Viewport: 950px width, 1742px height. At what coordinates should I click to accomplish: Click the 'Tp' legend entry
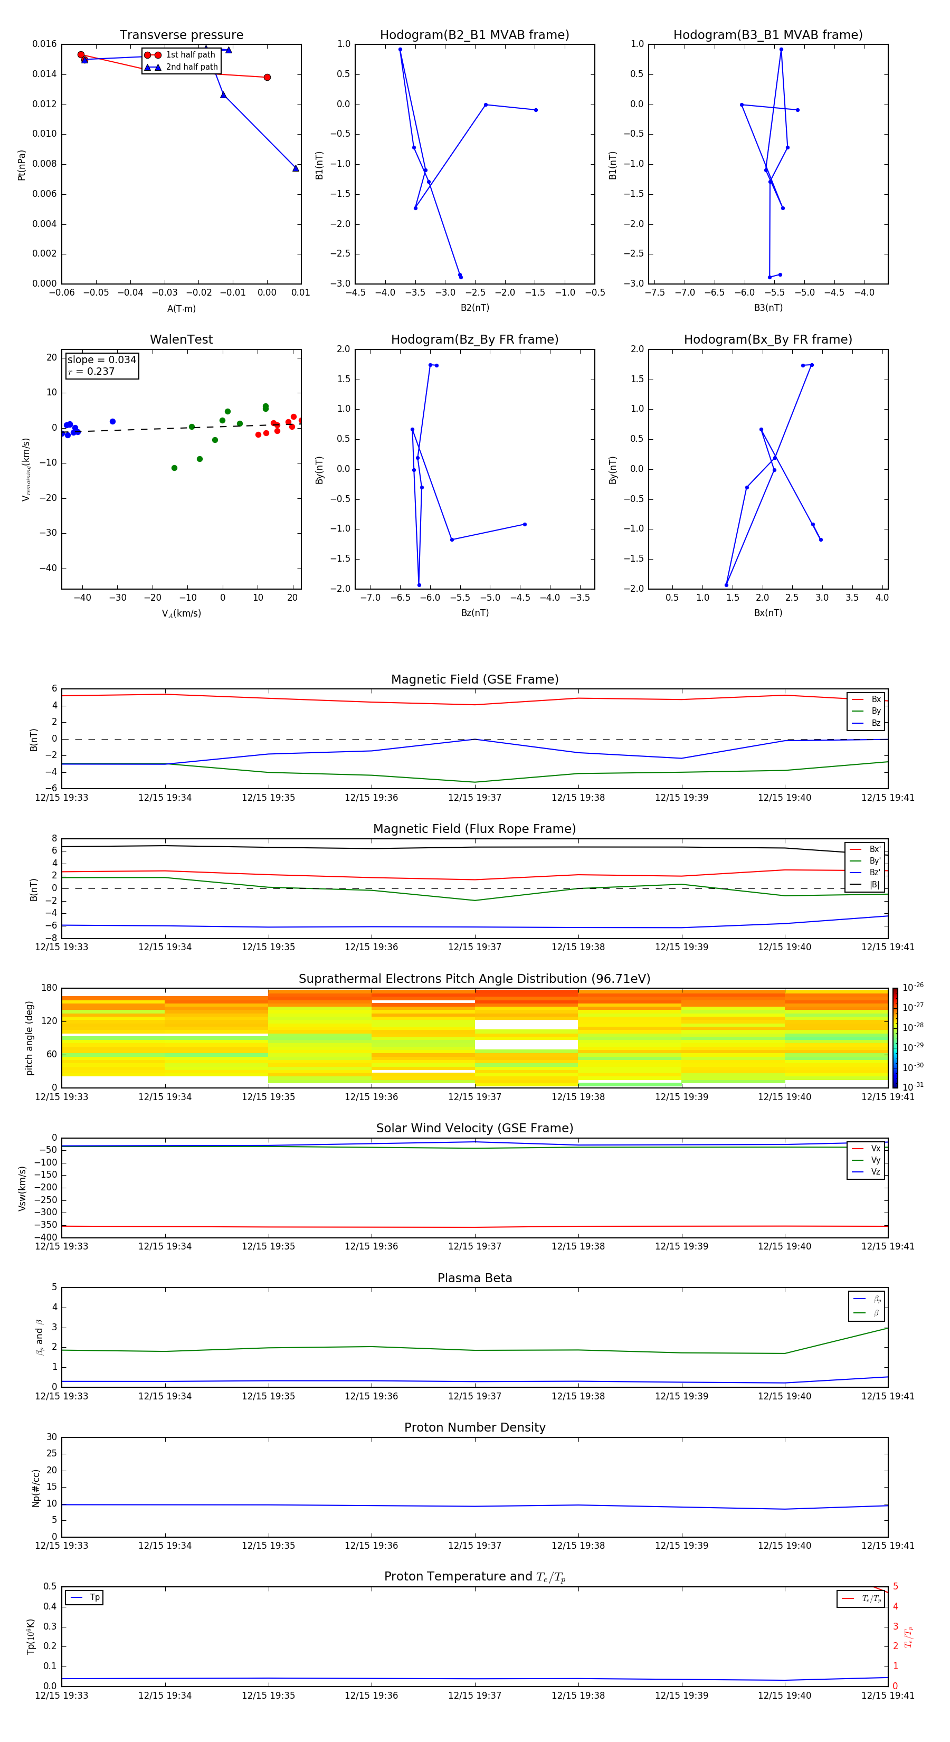coord(84,1597)
